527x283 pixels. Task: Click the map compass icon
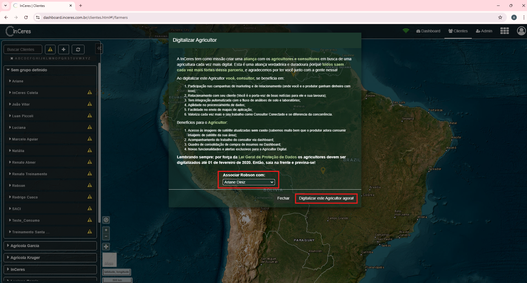(106, 220)
